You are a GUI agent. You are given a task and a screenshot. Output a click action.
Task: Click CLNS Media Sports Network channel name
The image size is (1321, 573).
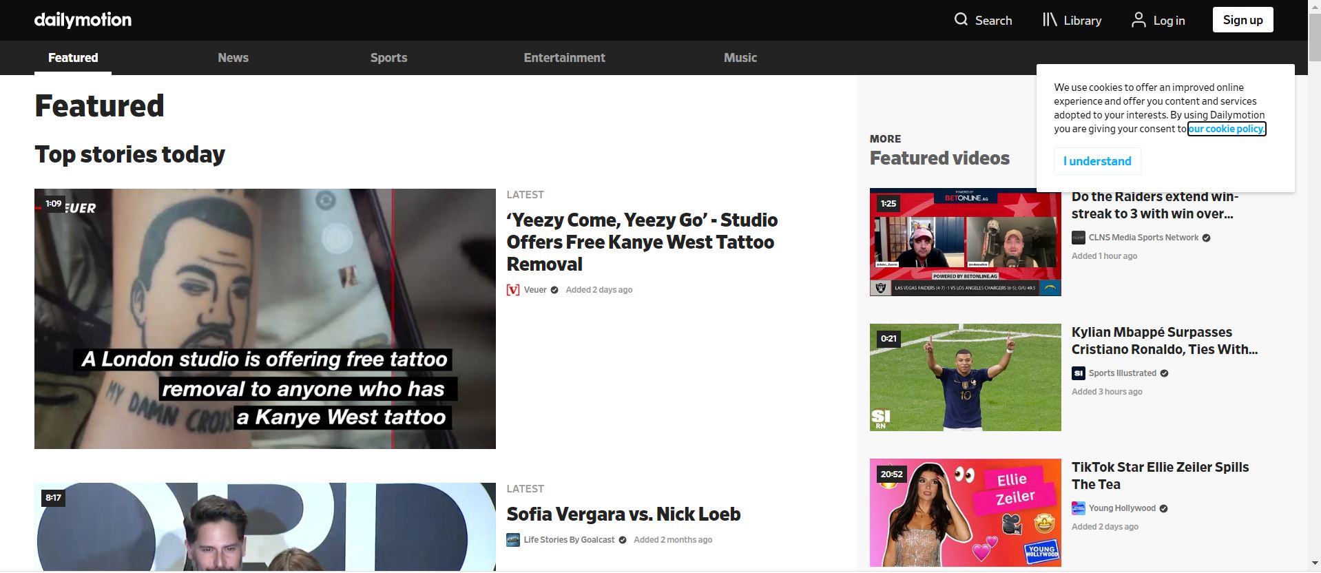[1143, 238]
